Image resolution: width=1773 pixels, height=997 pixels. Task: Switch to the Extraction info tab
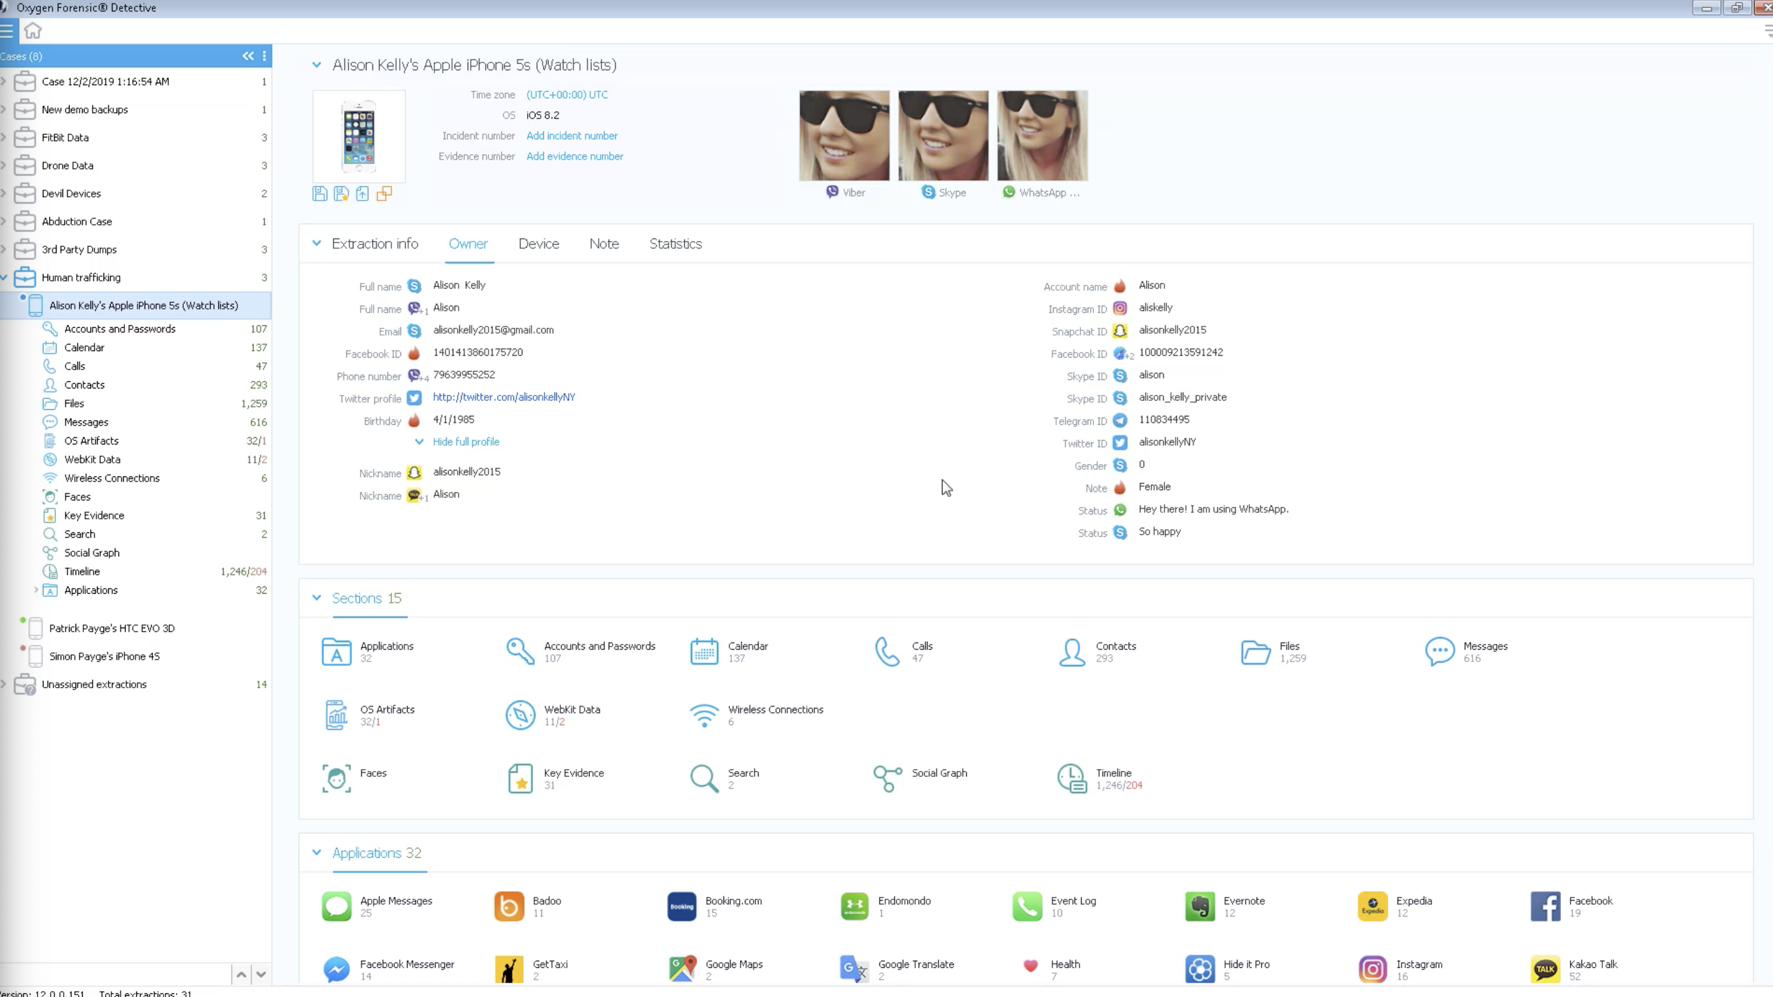point(374,243)
